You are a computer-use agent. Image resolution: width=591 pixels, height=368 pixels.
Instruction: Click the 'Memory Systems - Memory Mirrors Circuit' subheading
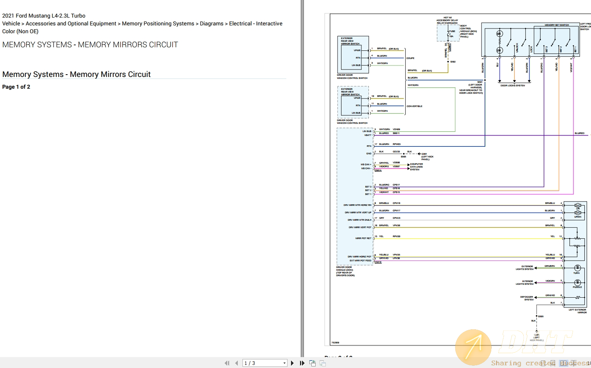point(76,74)
